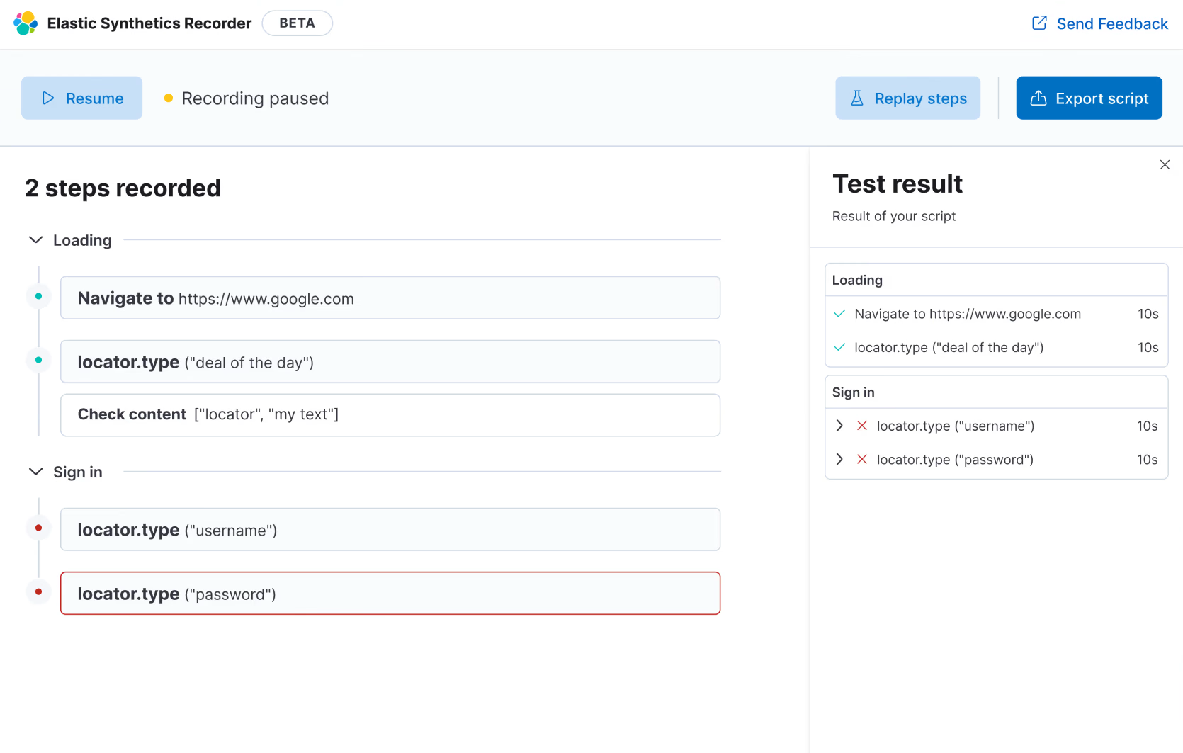This screenshot has height=753, width=1183.
Task: Select the locator.type "username" action
Action: tap(390, 529)
